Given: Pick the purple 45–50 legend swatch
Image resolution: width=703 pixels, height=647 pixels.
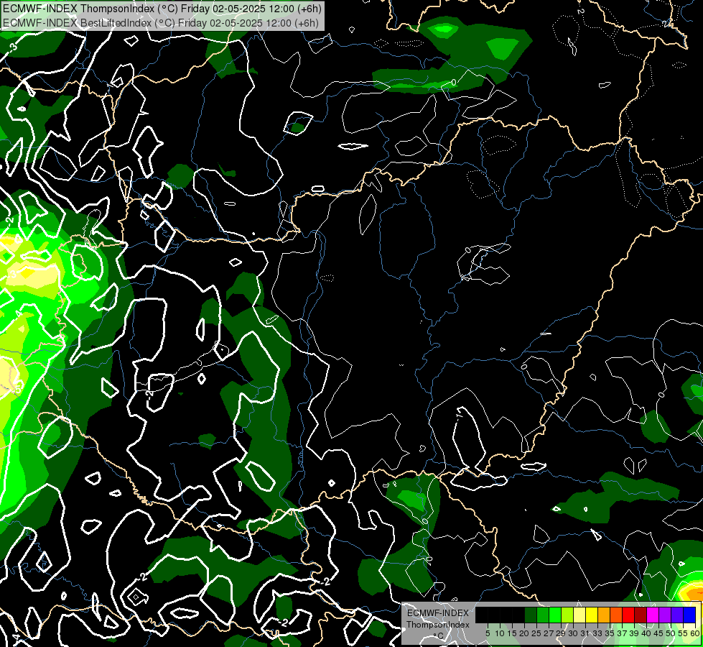Looking at the screenshot, I should click(665, 615).
